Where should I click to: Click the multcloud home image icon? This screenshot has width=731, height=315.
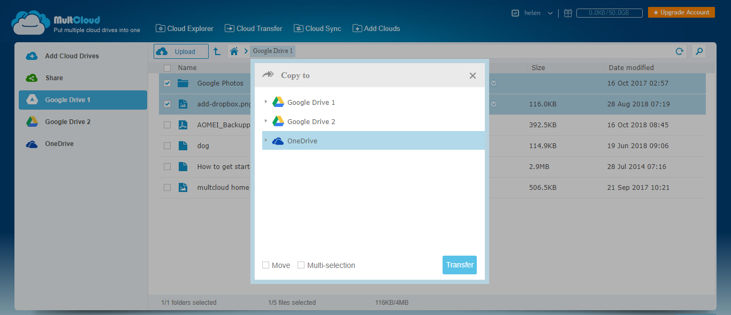coord(183,188)
